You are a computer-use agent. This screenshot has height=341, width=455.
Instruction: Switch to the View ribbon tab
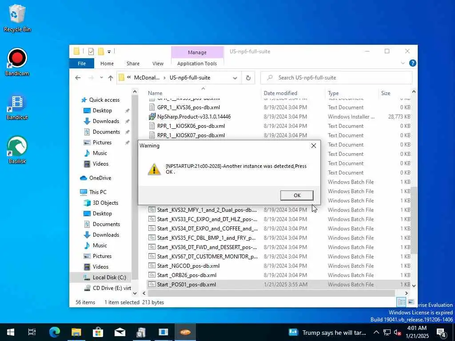[x=158, y=63]
